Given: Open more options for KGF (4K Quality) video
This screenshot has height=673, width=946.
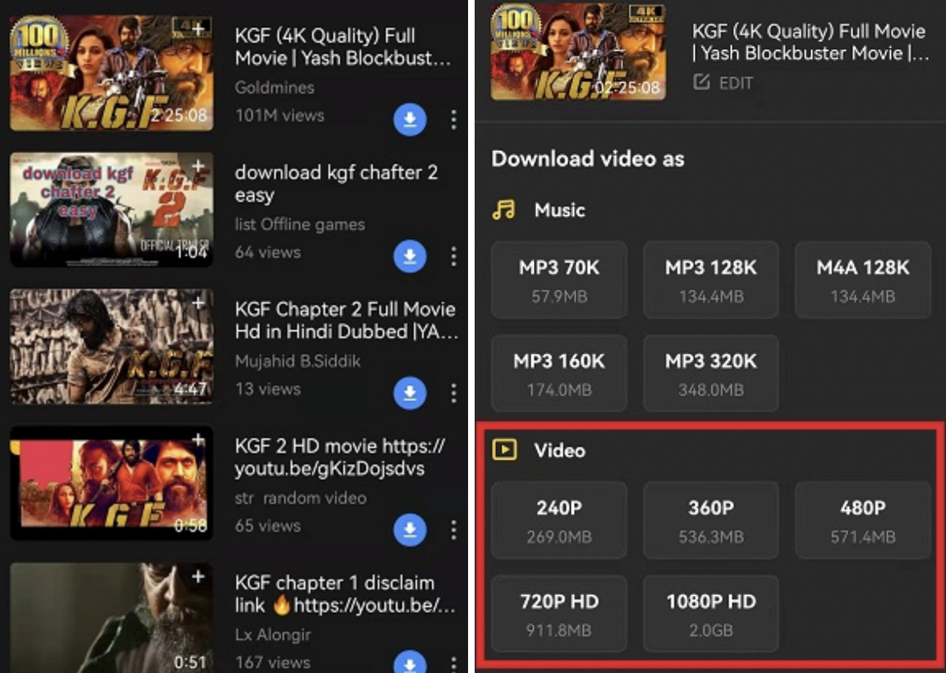Looking at the screenshot, I should click(453, 119).
